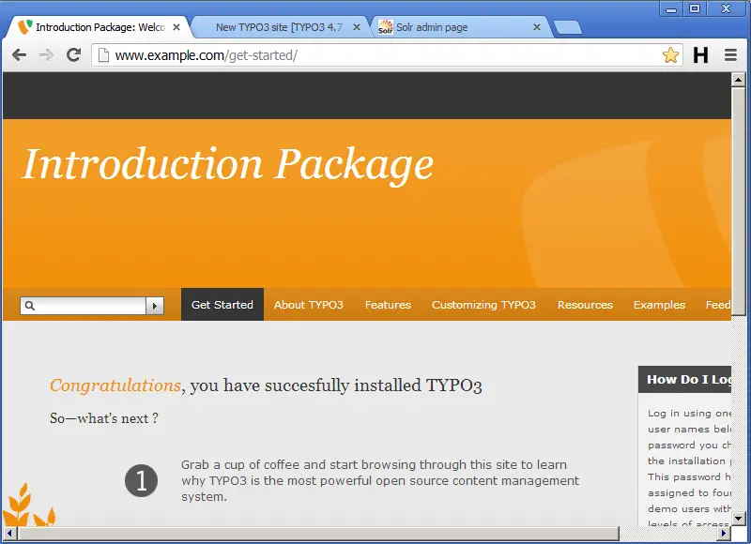Viewport: 751px width, 544px height.
Task: Close the Solr admin page tab
Action: point(537,27)
